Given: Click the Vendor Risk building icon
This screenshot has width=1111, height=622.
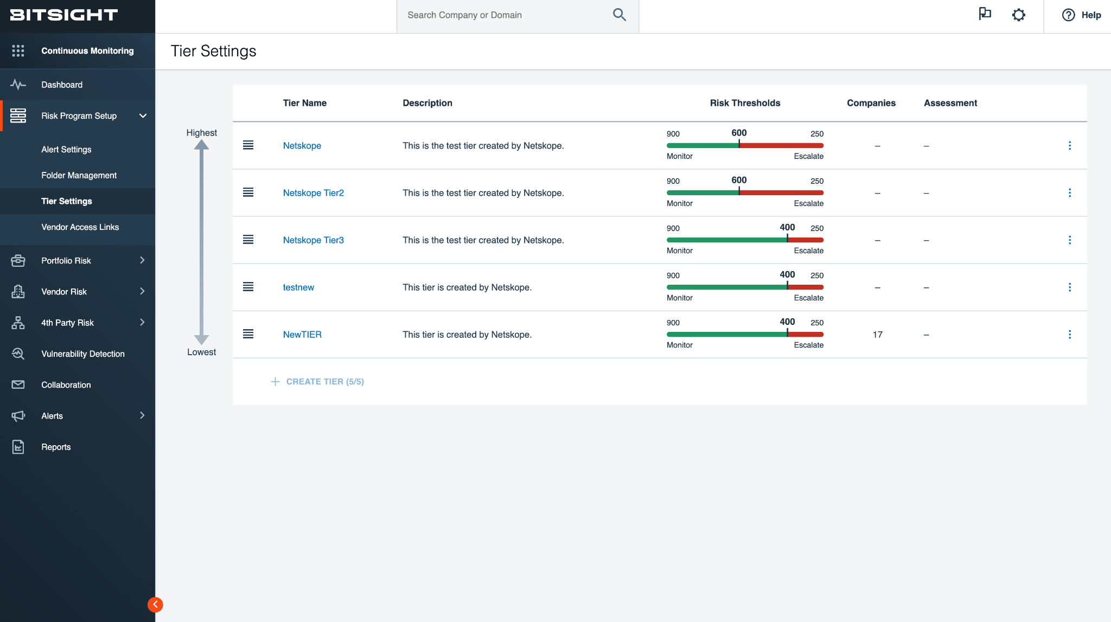Looking at the screenshot, I should 18,291.
